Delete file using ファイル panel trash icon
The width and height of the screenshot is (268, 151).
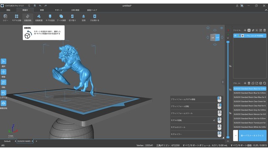click(265, 30)
